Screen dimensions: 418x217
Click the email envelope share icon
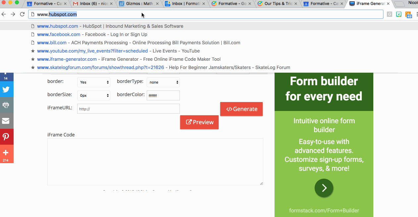[x=6, y=121]
